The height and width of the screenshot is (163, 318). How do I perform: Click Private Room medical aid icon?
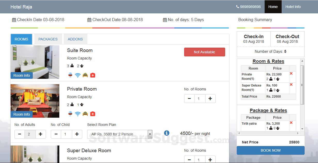(x=93, y=114)
